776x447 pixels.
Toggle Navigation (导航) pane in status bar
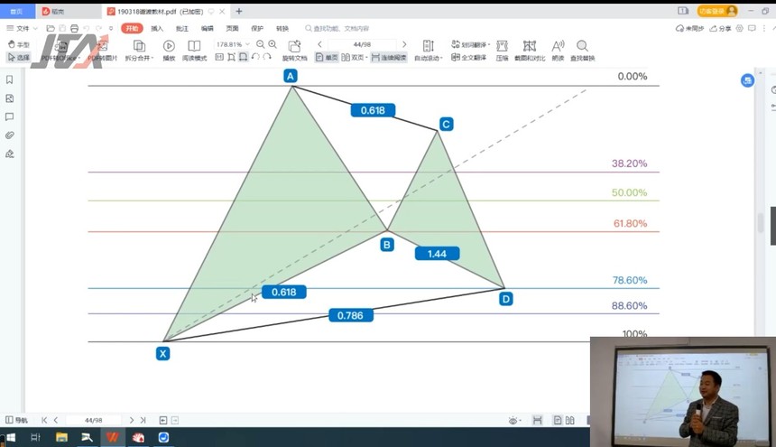click(x=16, y=420)
